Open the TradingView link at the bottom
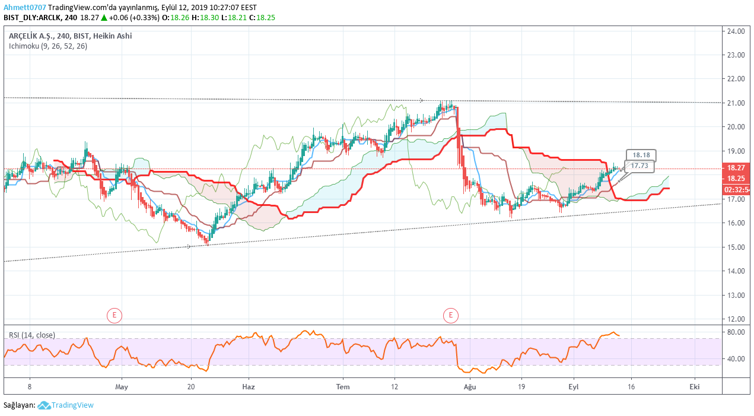 (x=72, y=405)
